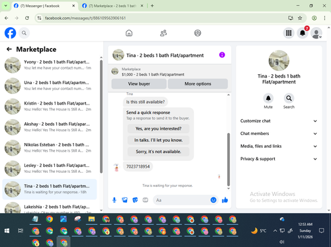Viewport: 331px width, 247px height.
Task: Select Tina conversation in list
Action: pos(50,189)
